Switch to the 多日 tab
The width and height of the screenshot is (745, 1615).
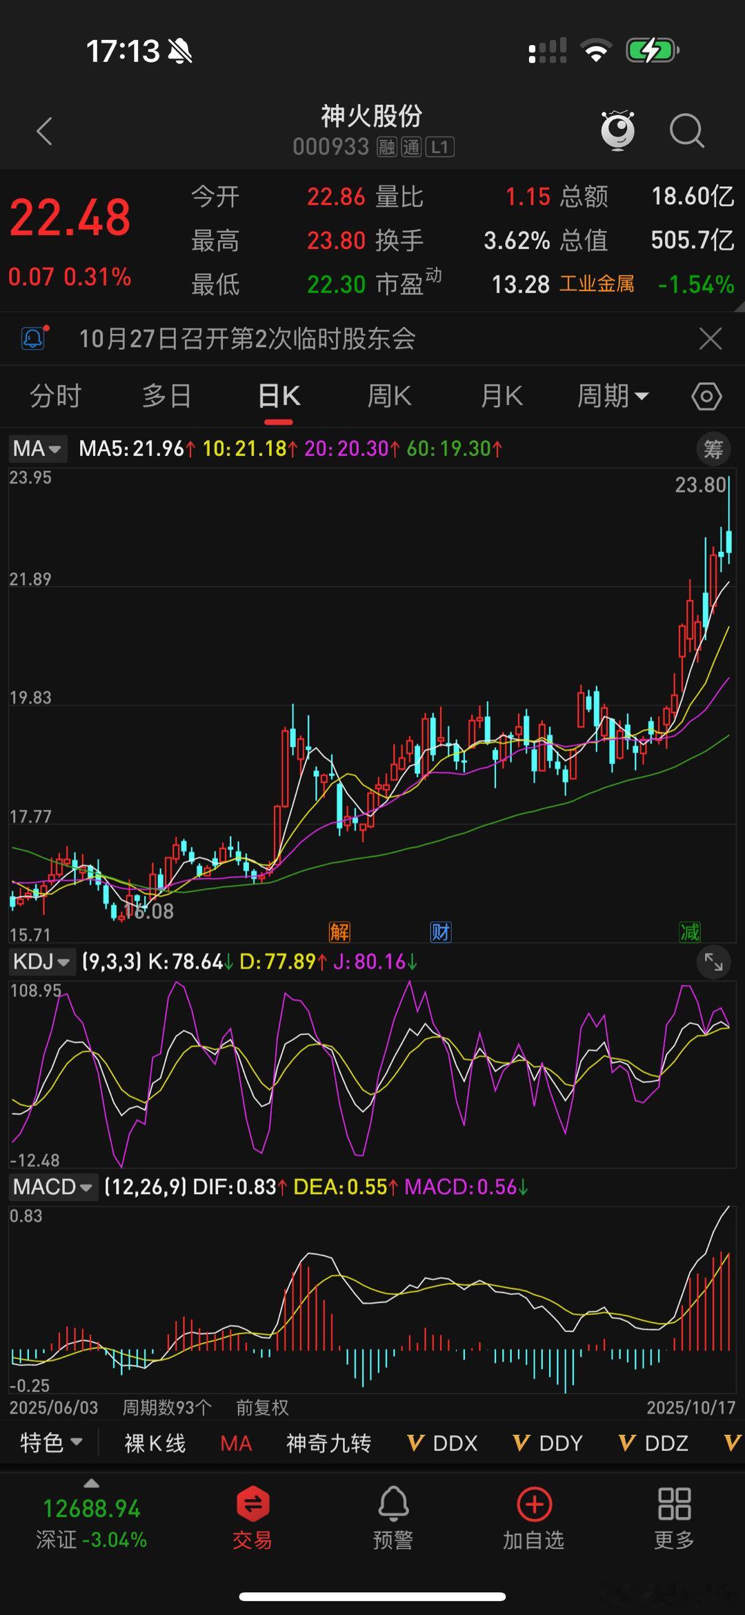(x=167, y=396)
